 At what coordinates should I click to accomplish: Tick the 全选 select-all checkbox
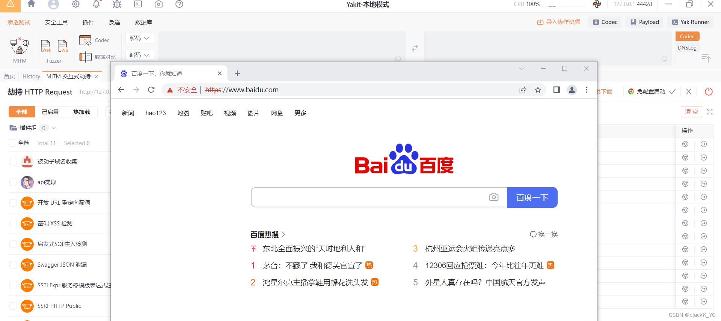[12, 143]
